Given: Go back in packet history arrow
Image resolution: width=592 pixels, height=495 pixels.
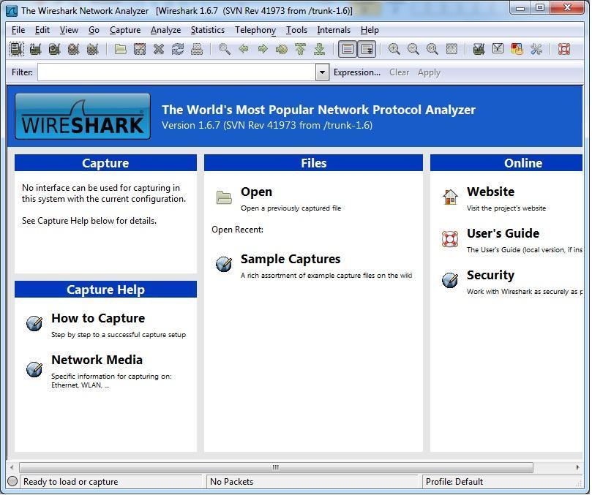Looking at the screenshot, I should point(244,49).
